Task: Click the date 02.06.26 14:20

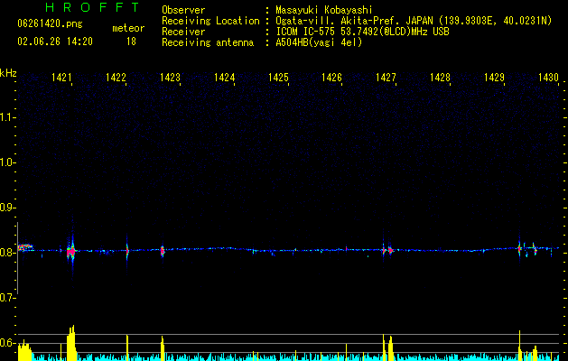Action: pos(55,42)
